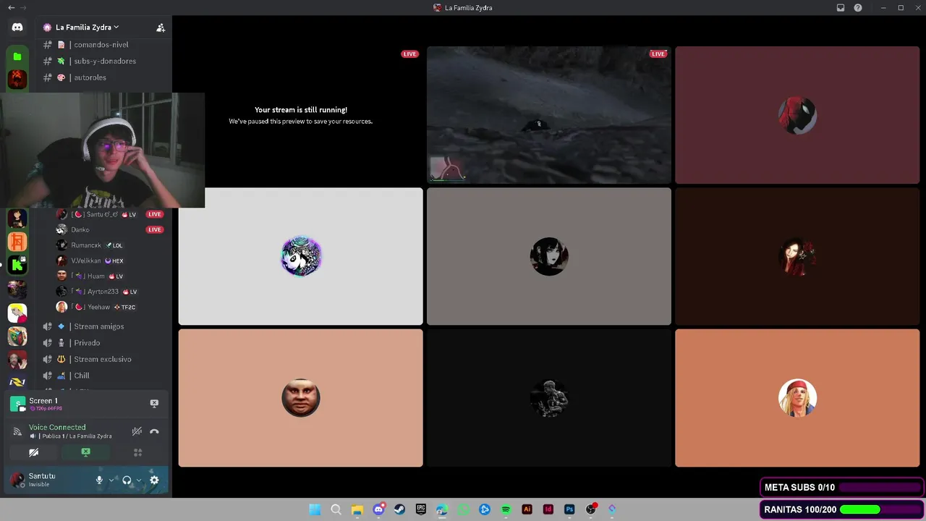
Task: Click the META SUBS 0/10 progress bar
Action: (x=842, y=488)
